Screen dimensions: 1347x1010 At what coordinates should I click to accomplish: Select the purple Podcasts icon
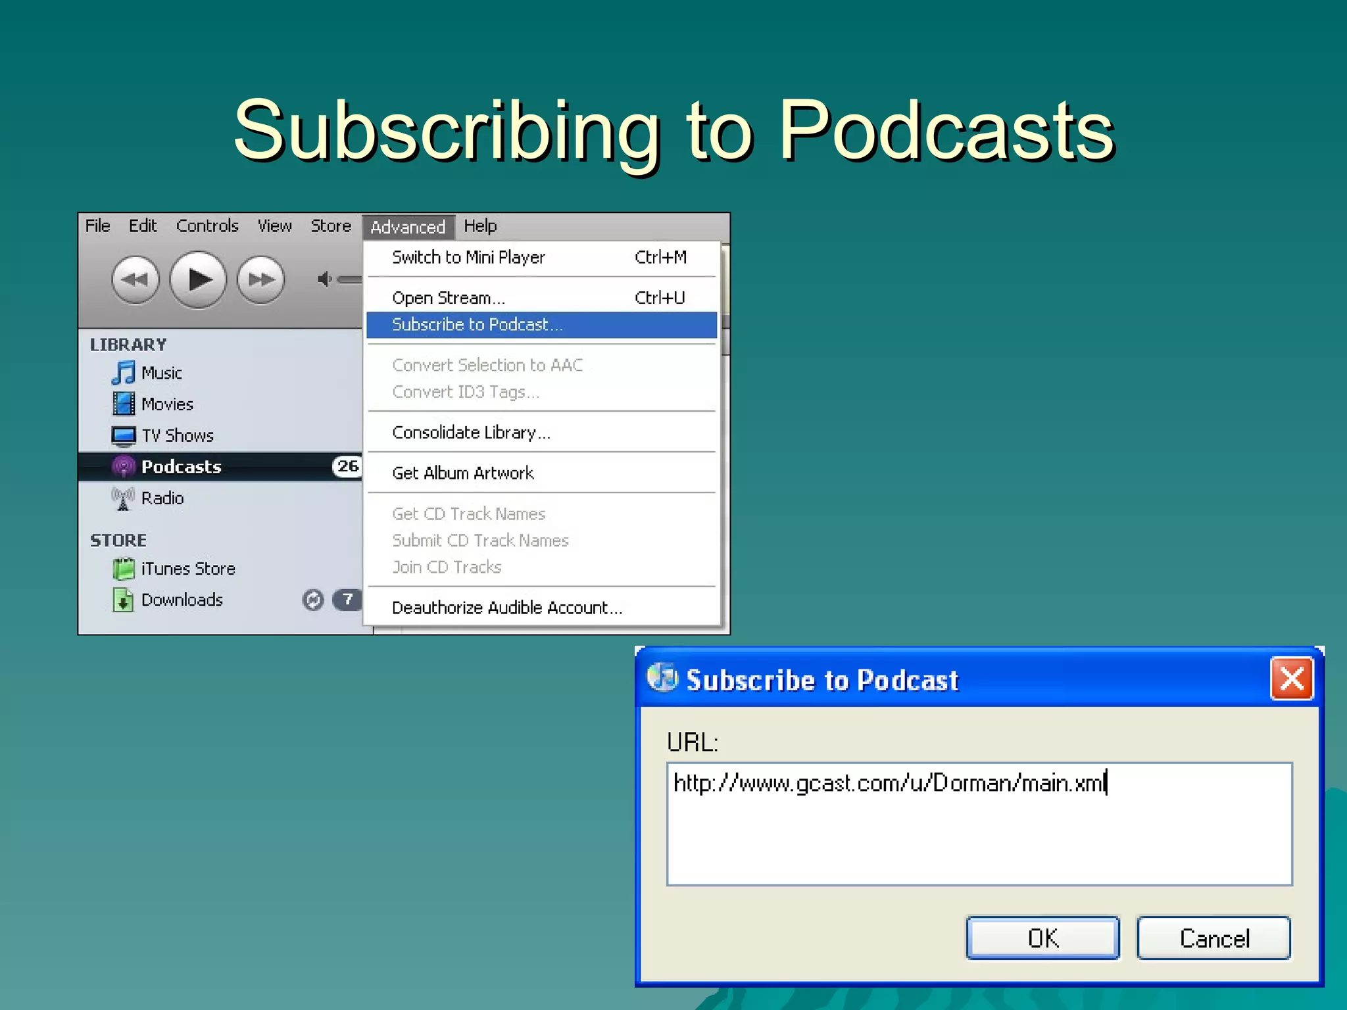(123, 467)
